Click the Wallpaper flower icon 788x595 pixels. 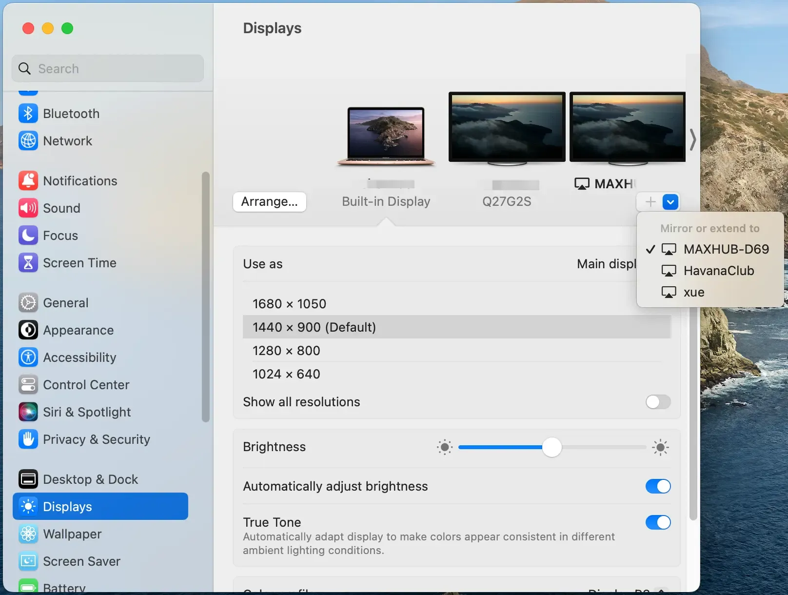pos(28,534)
